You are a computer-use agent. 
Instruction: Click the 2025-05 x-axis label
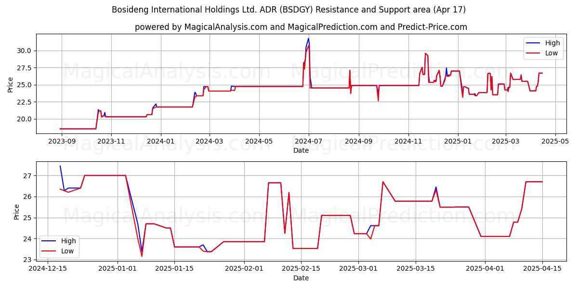coord(555,142)
